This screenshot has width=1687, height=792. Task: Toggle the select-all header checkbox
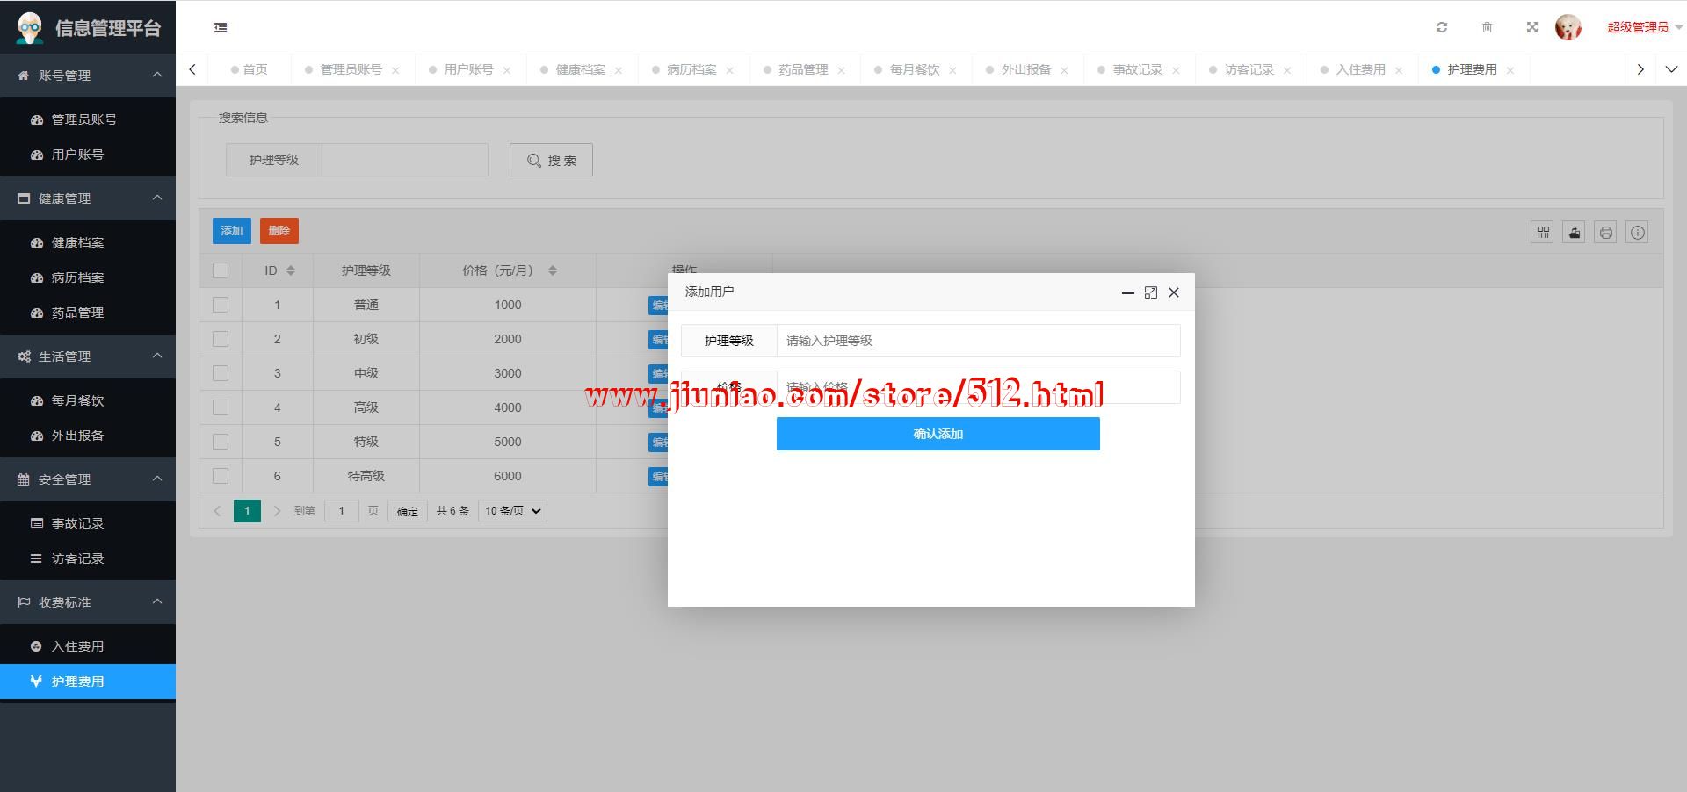[x=221, y=270]
